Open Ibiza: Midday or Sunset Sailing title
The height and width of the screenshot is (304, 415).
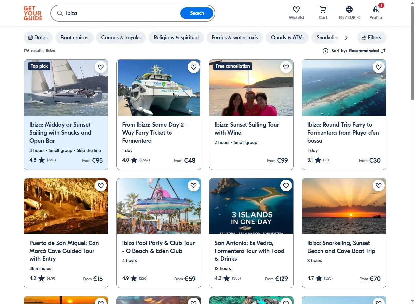coord(60,133)
